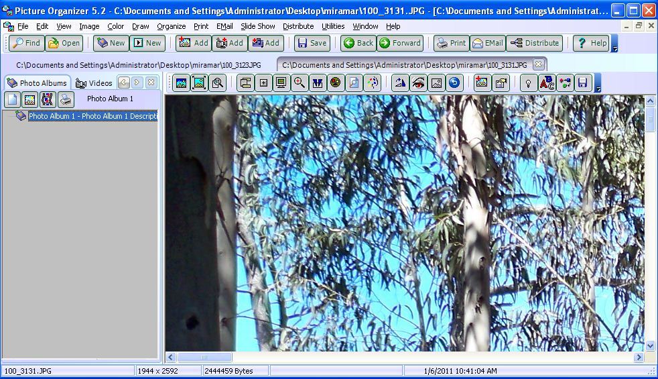Open the Draw menu
The image size is (658, 379).
point(140,26)
